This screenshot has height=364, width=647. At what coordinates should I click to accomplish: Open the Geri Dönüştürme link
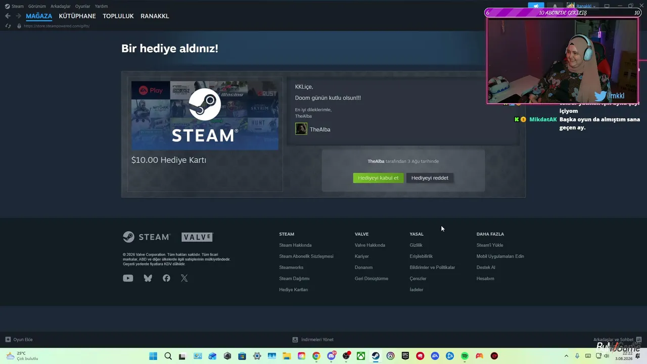(x=372, y=279)
